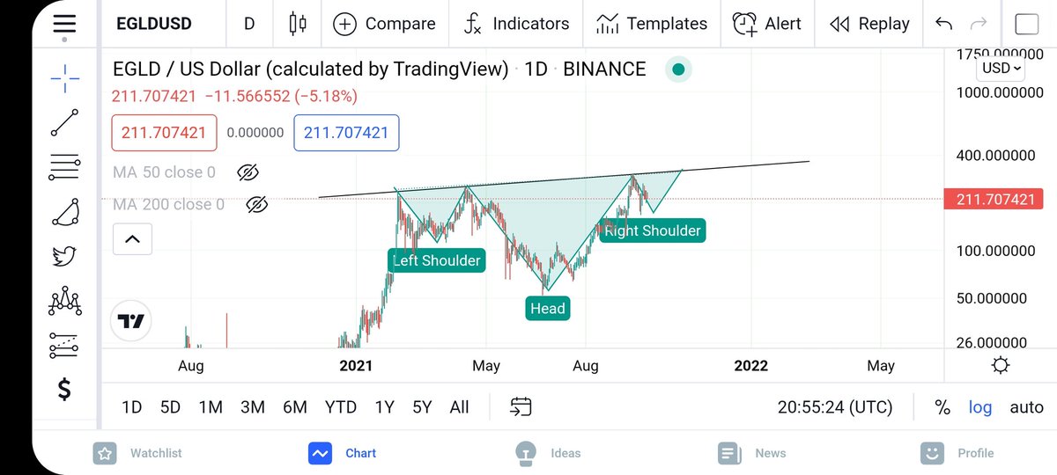Image resolution: width=1057 pixels, height=475 pixels.
Task: Open the hamburger menu
Action: pos(64,24)
